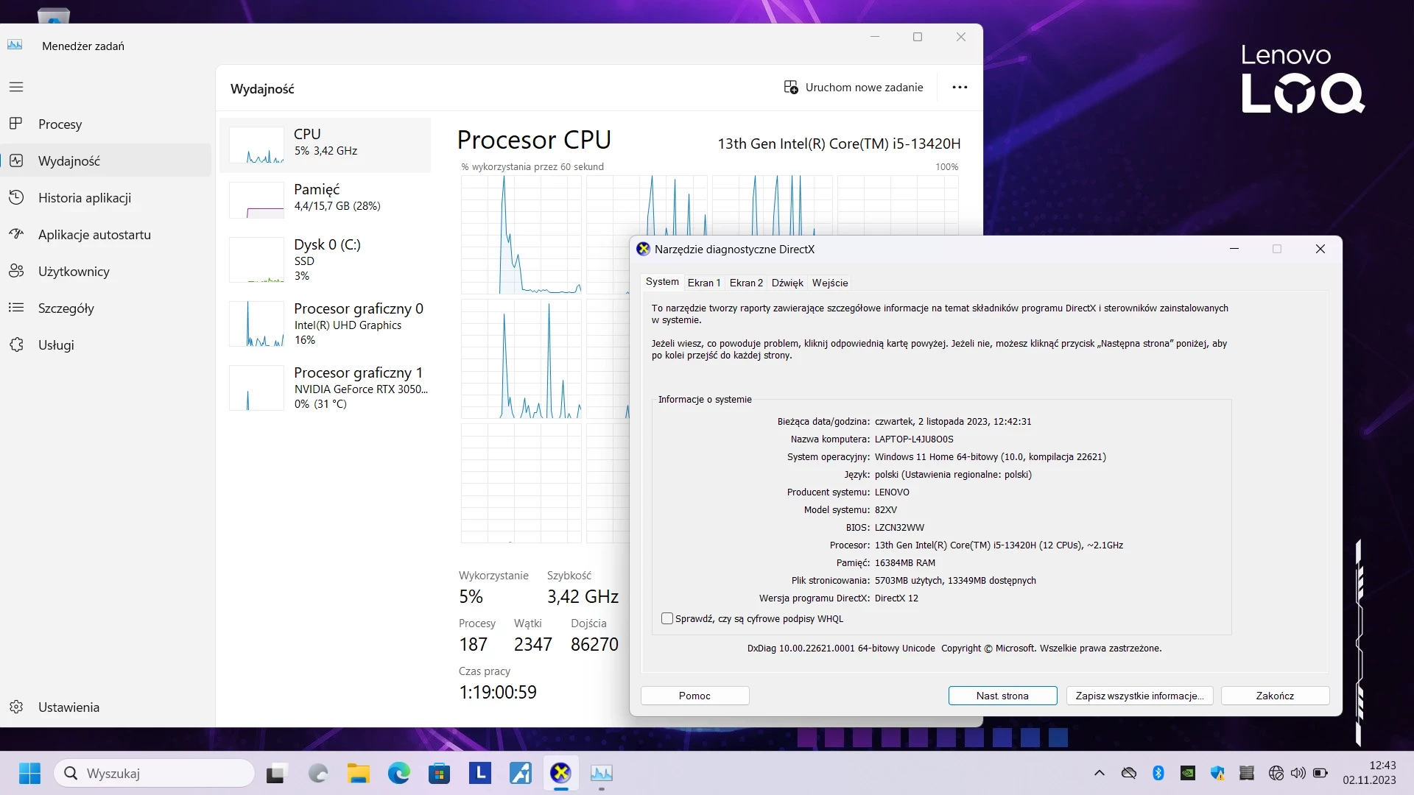This screenshot has height=795, width=1414.
Task: Click the Bluetooth tray icon
Action: (1158, 773)
